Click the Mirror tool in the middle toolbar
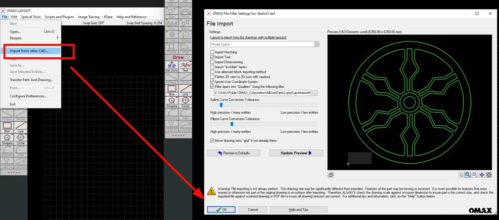499x220 pixels. (x=185, y=12)
